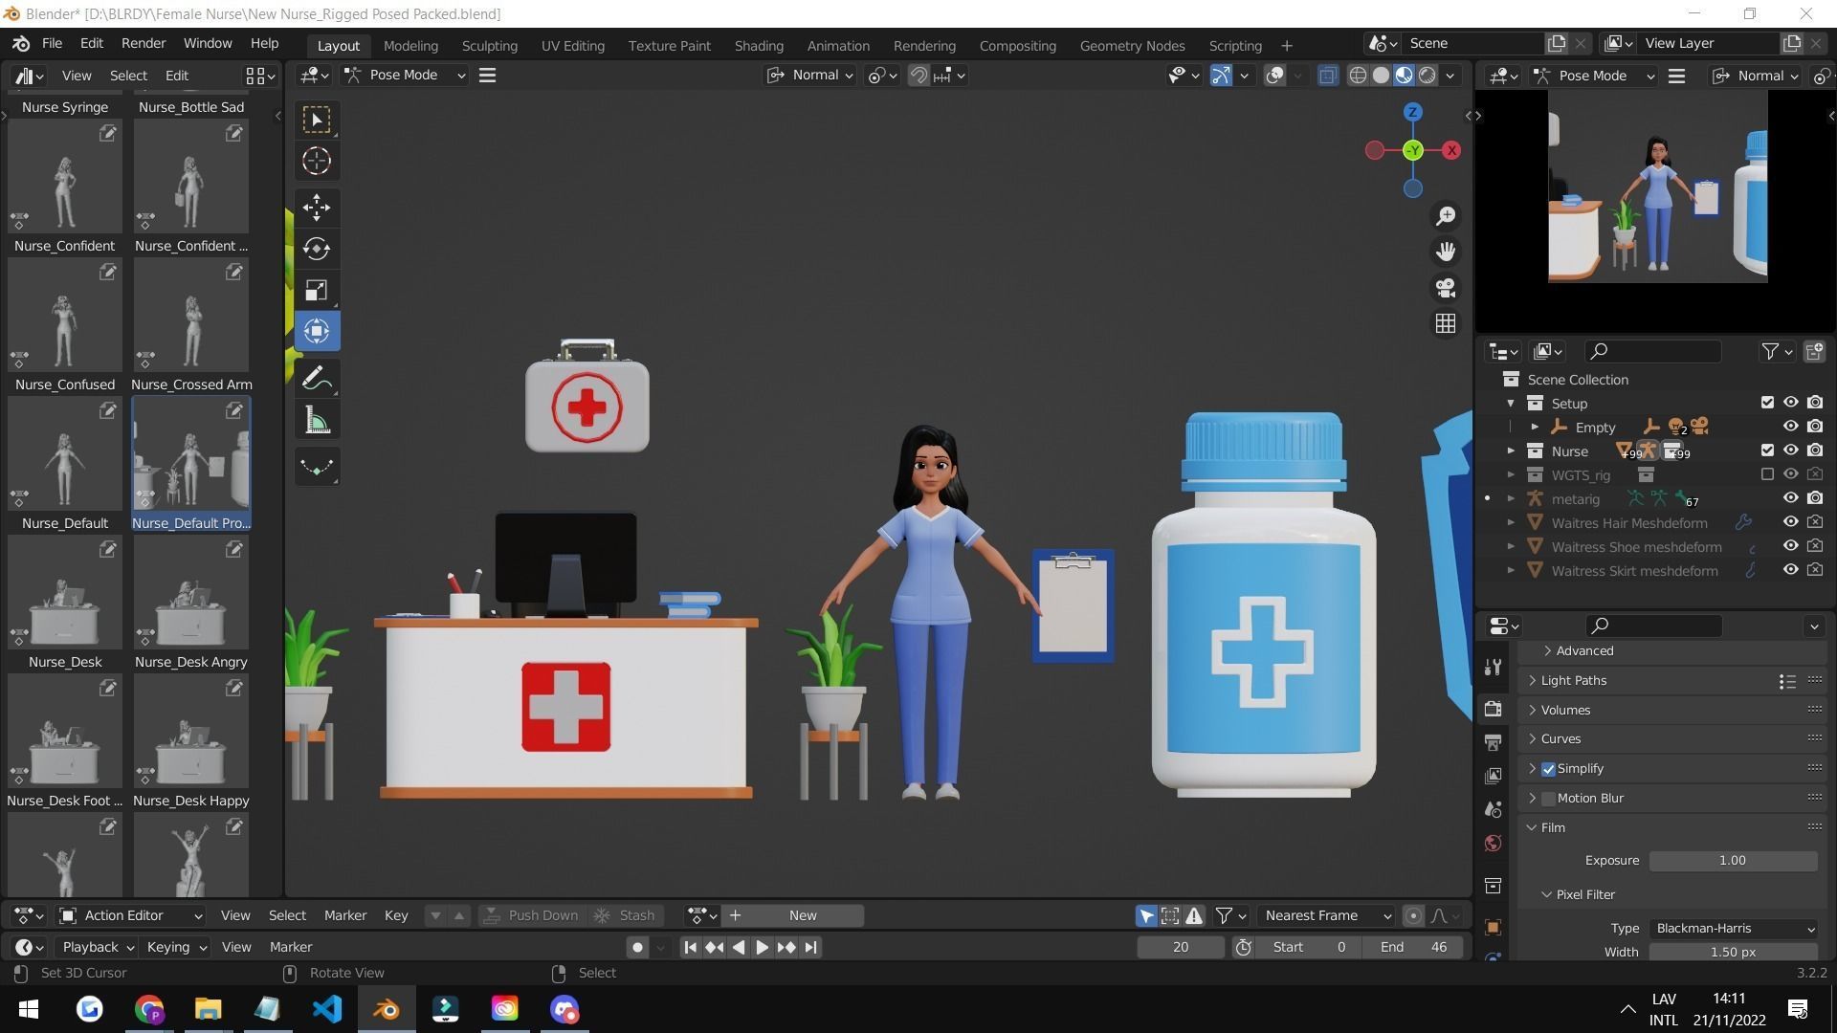
Task: Select the Annotate tool
Action: pyautogui.click(x=317, y=379)
